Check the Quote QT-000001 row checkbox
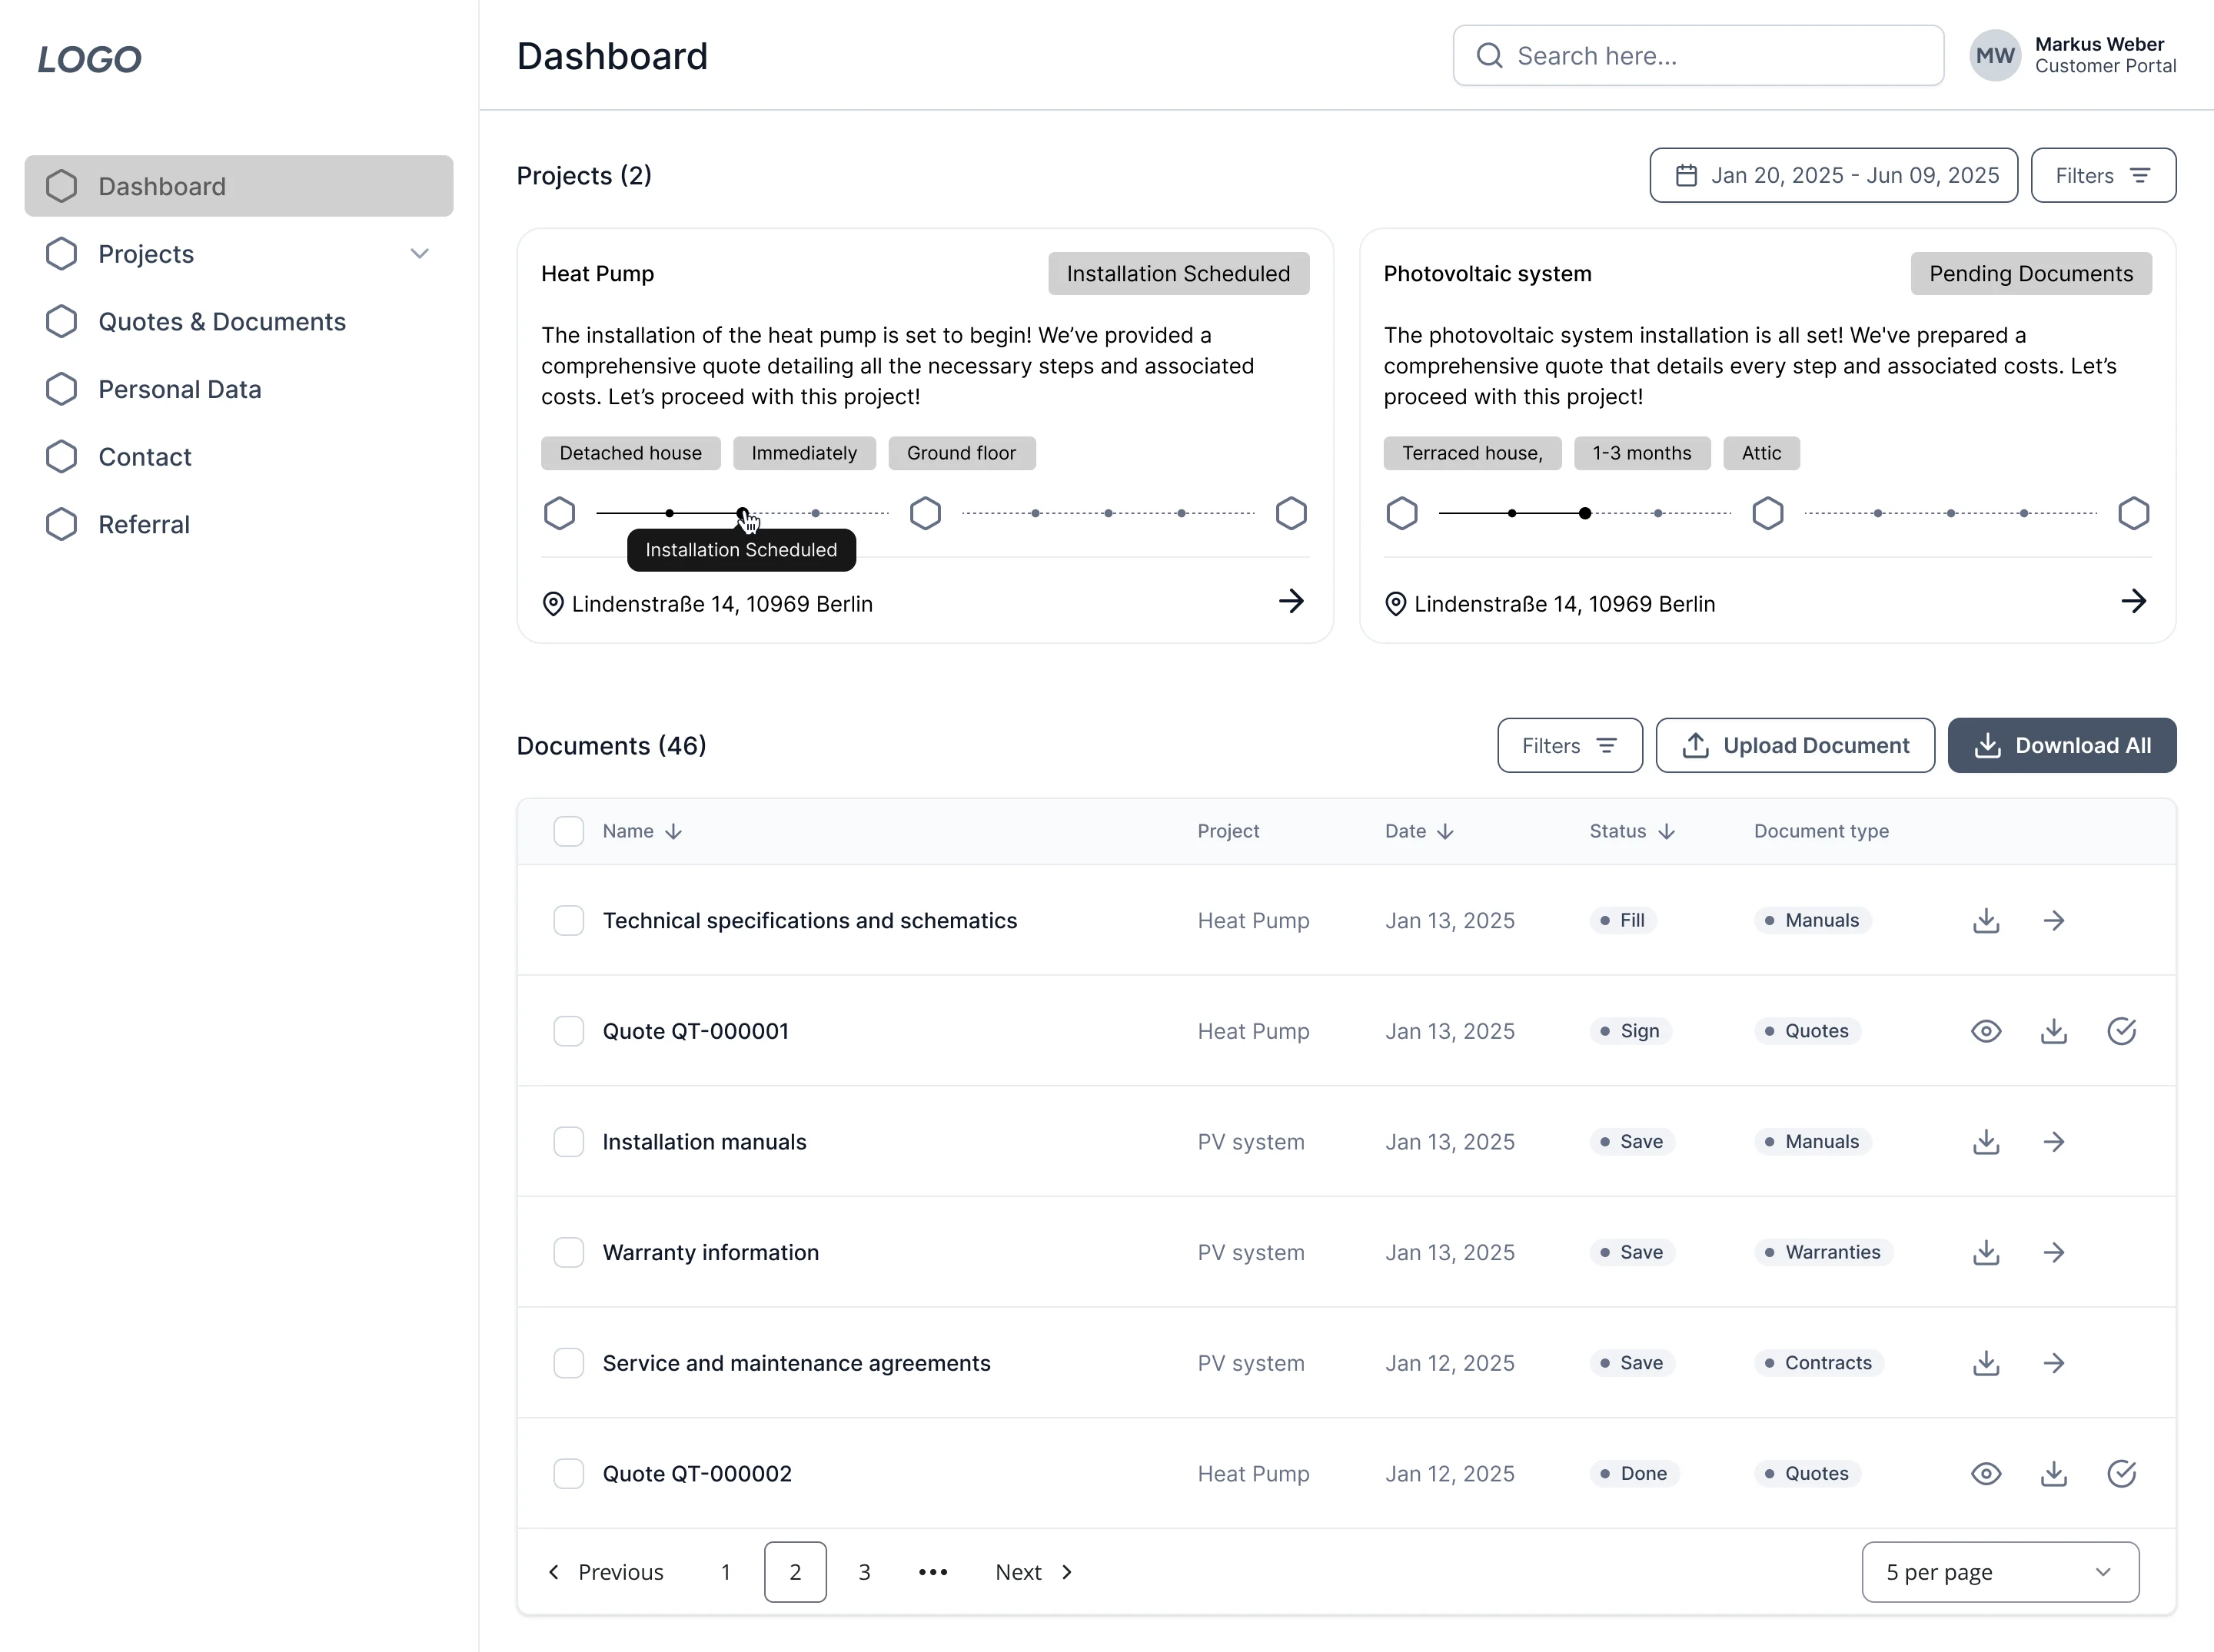 568,1031
